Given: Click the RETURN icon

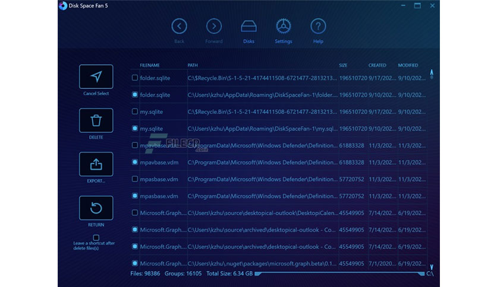Looking at the screenshot, I should [96, 208].
